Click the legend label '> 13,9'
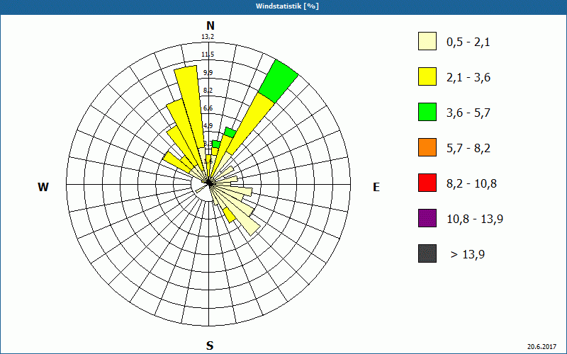This screenshot has width=567, height=354. pyautogui.click(x=468, y=255)
